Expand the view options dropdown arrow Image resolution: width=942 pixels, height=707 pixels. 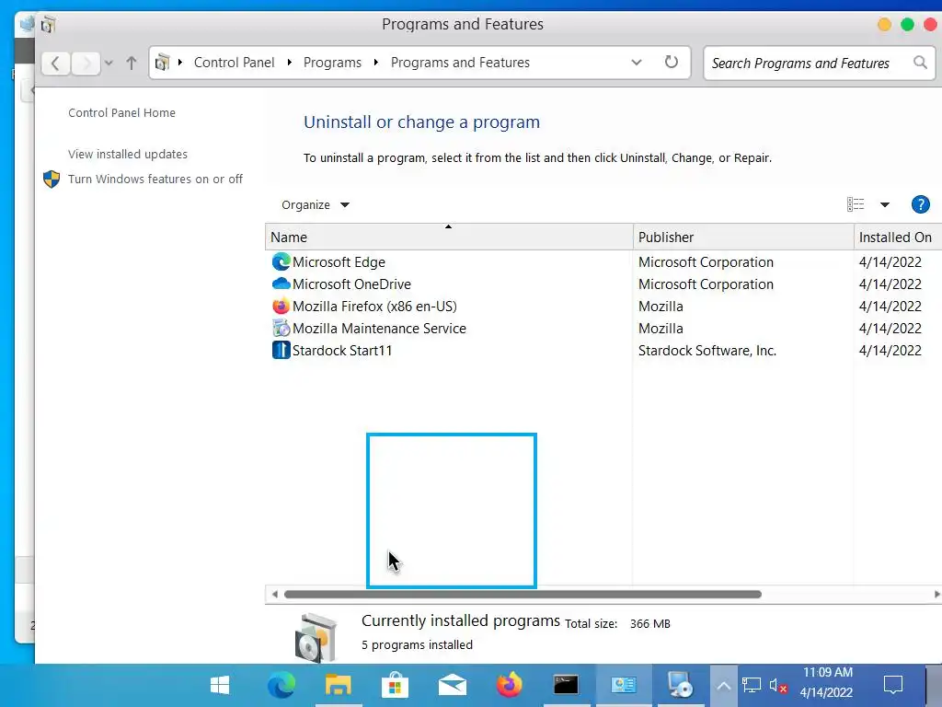click(884, 204)
